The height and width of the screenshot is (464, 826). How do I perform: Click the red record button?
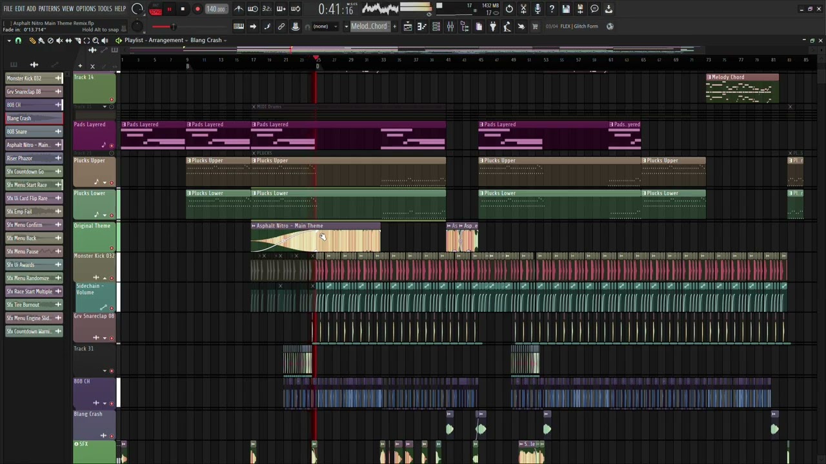[197, 9]
